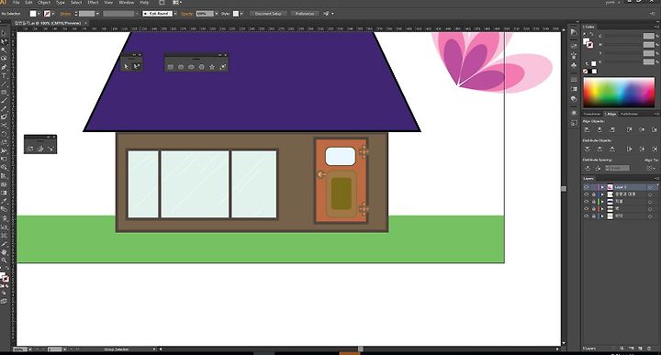This screenshot has width=661, height=355.
Task: Toggle visibility of the layer just below Layer 6
Action: coord(587,194)
